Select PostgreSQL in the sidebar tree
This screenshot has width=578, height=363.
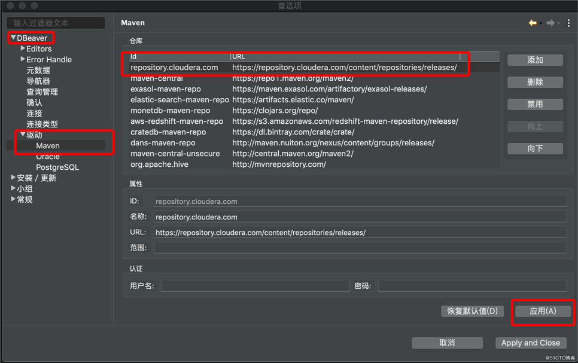click(x=57, y=167)
